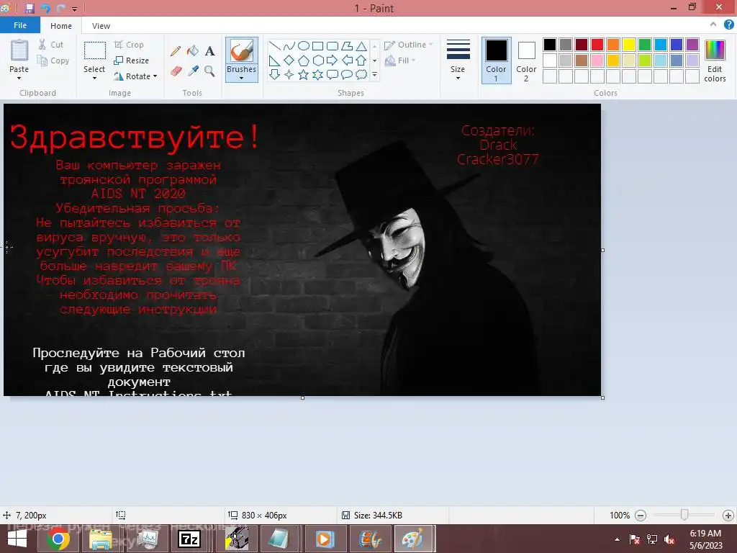This screenshot has height=553, width=737.
Task: Choose the Line shape
Action: [274, 45]
